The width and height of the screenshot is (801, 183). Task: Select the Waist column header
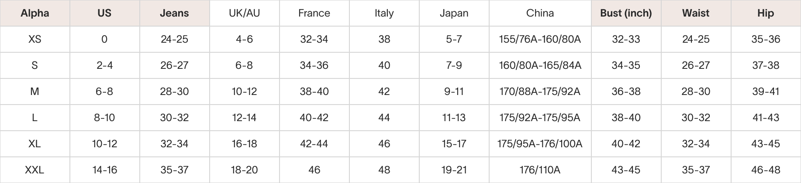(x=696, y=13)
